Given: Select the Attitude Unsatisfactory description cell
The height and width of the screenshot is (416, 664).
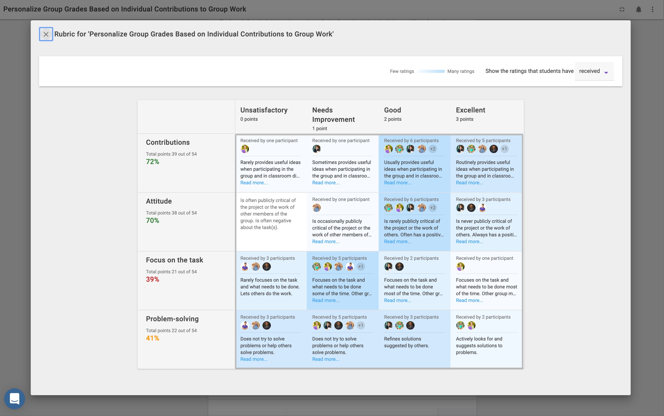Looking at the screenshot, I should tap(268, 214).
